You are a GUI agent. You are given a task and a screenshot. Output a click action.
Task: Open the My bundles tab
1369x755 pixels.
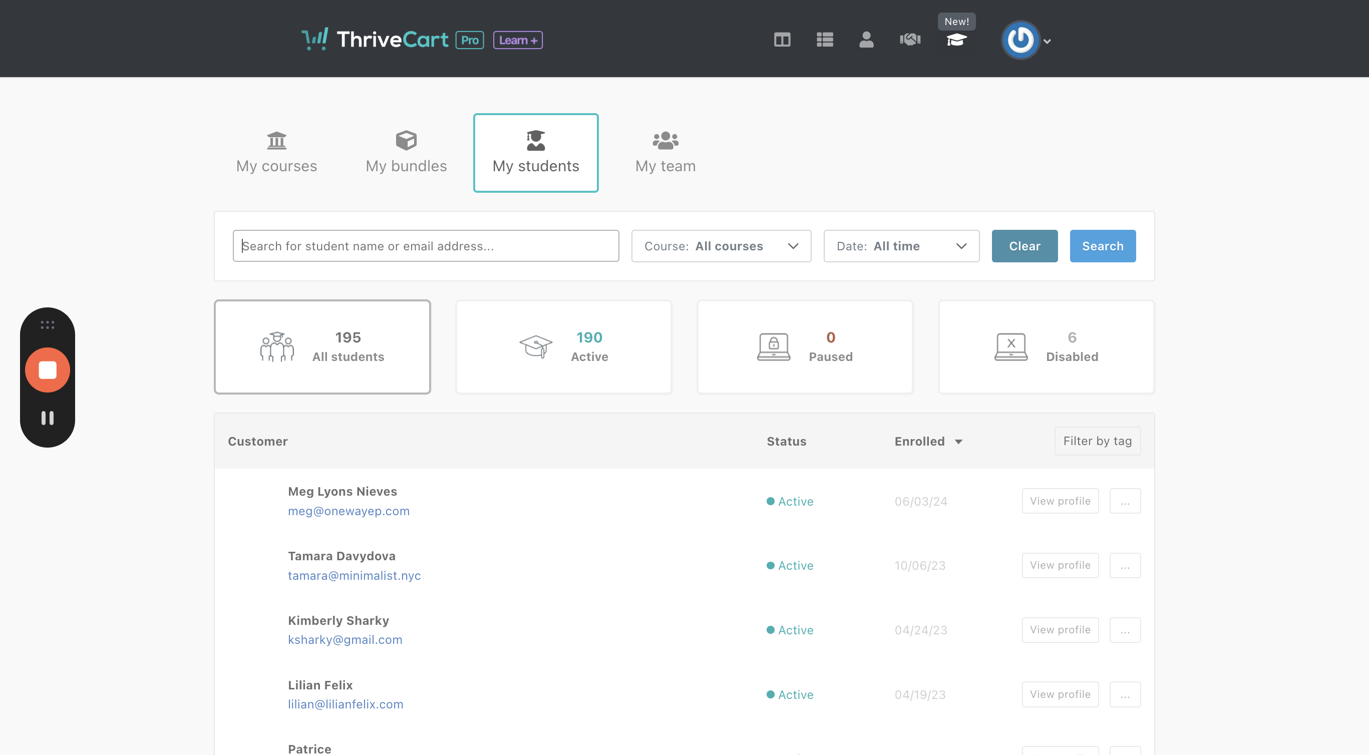[x=406, y=153]
